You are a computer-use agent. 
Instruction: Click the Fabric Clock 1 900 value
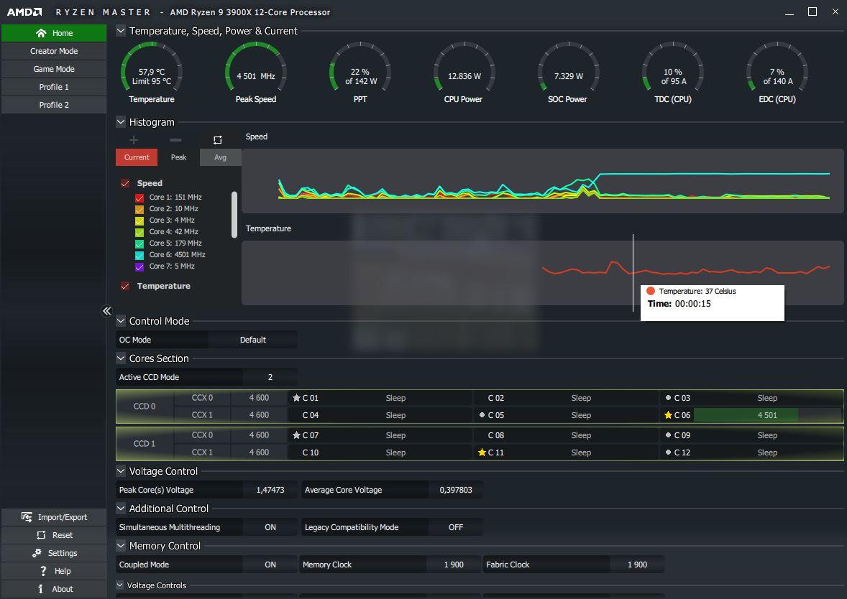click(x=638, y=565)
